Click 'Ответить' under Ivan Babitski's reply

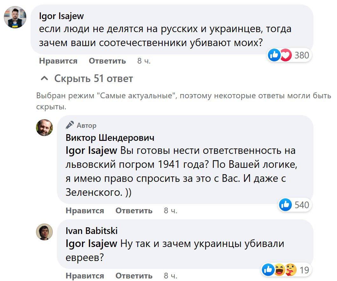[134, 275]
